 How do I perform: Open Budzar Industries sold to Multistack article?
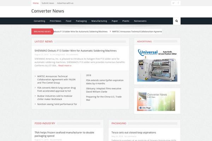[55, 98]
